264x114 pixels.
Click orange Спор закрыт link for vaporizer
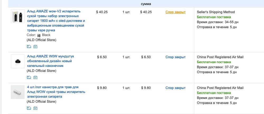click(x=176, y=12)
